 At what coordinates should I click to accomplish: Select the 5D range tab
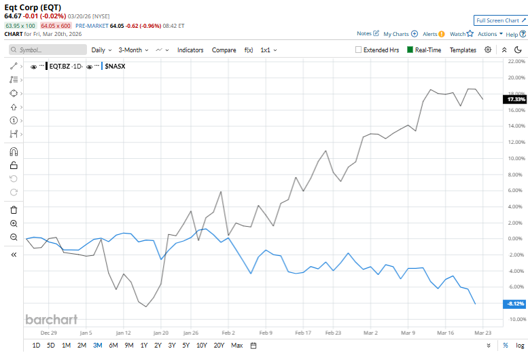51,346
